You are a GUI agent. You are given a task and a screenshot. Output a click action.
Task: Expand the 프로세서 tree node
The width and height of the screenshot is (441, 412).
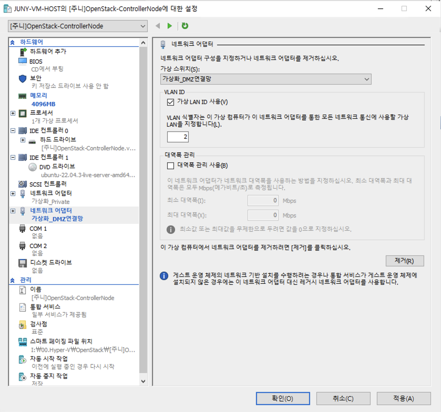coord(13,114)
